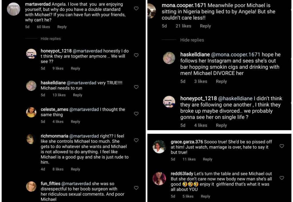Heart redd63lady's "turn the table" comment
293x202 pixels.
point(282,178)
